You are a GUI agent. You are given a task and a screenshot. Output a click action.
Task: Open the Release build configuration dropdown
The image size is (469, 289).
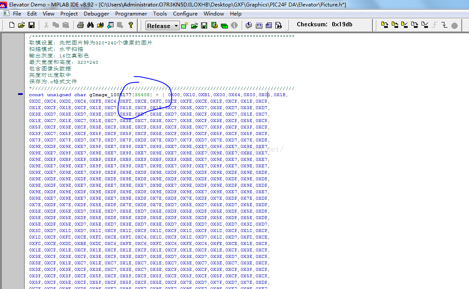point(162,26)
